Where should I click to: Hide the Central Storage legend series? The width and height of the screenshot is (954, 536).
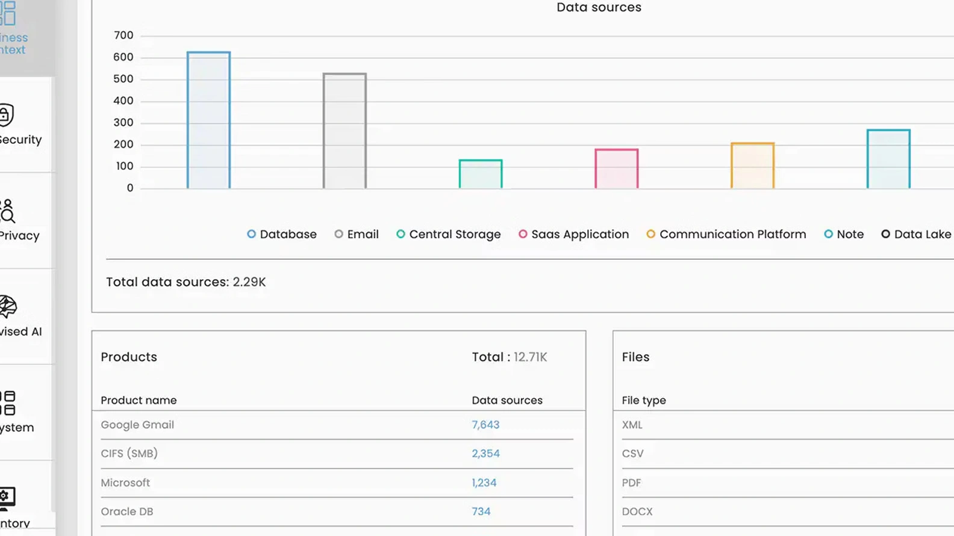coord(448,234)
